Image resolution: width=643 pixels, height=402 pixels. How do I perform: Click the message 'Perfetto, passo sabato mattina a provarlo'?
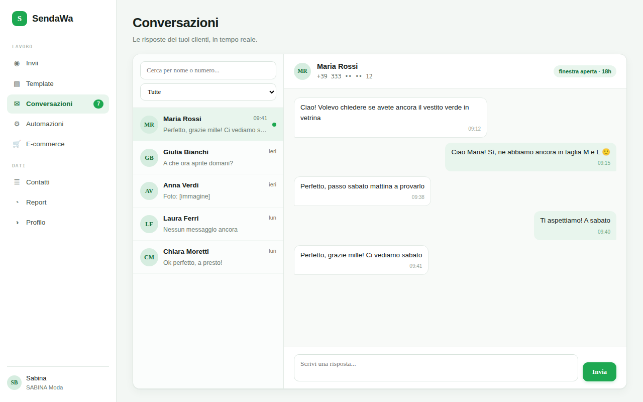[362, 191]
